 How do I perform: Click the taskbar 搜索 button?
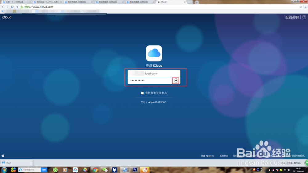click(44, 170)
